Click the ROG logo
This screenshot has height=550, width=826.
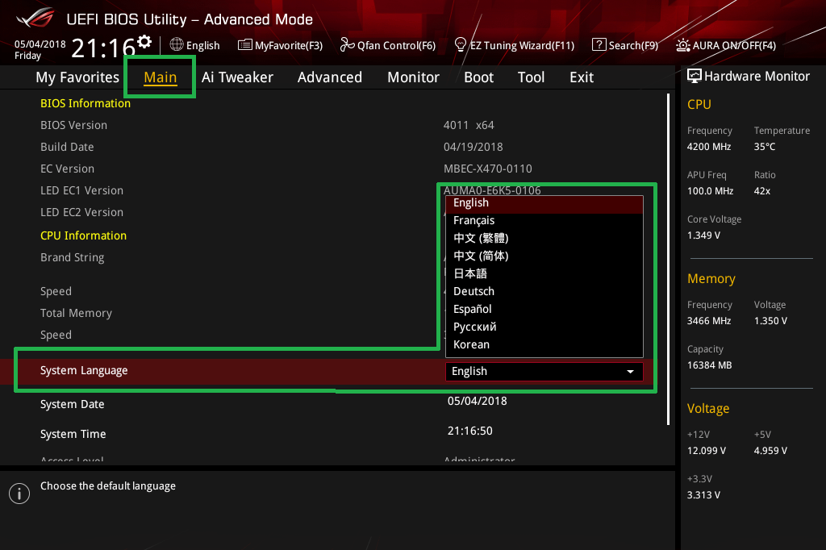click(x=35, y=18)
